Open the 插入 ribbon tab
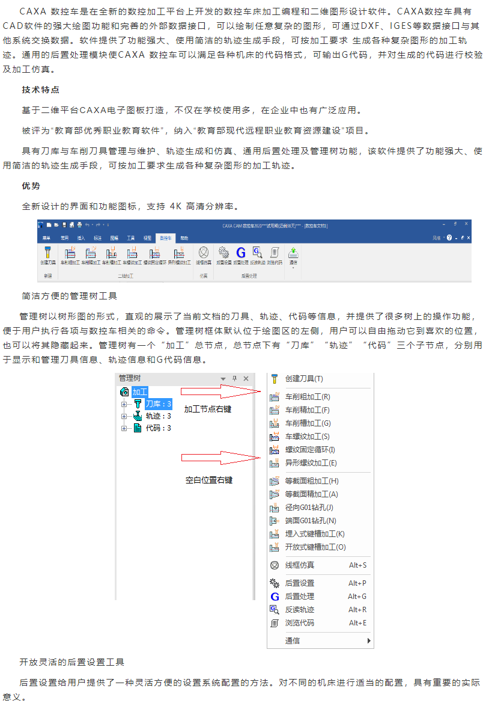Image resolution: width=489 pixels, height=706 pixels. coord(81,238)
